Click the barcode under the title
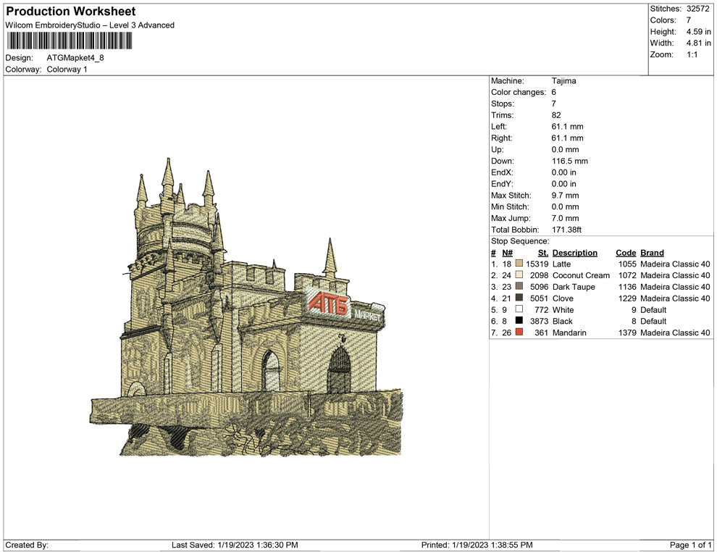Screen dimensions: 717x552 [x=70, y=41]
